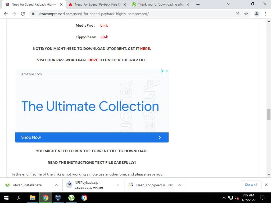View site security lock info
Screen dimensions: 271x203
pyautogui.click(x=33, y=14)
